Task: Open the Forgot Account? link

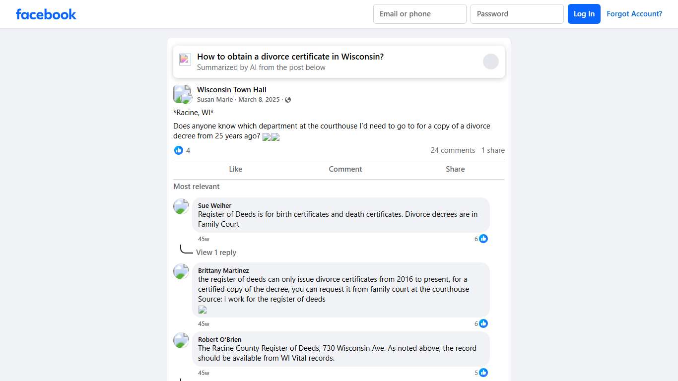Action: coord(634,14)
